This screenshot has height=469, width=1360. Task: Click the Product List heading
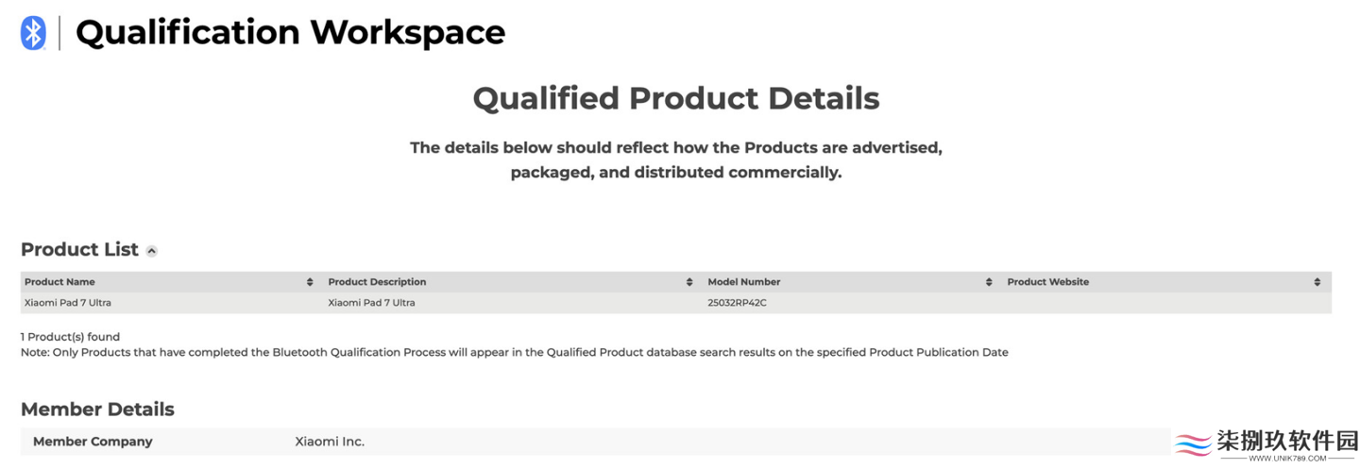(79, 250)
